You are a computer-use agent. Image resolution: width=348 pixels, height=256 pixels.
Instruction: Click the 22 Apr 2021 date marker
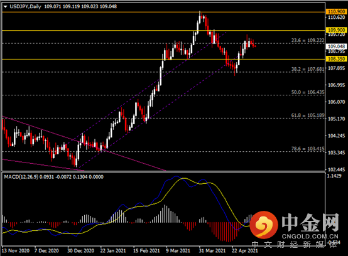point(245,251)
